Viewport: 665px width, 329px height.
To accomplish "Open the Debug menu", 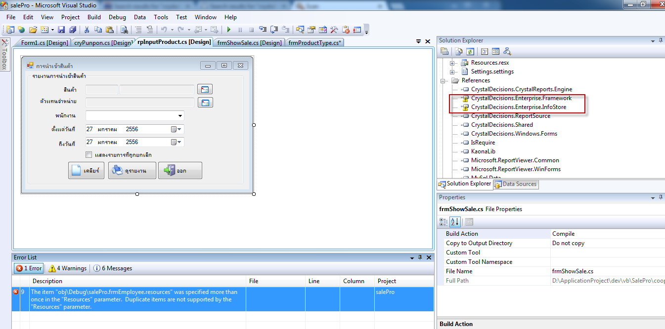I will coord(117,17).
